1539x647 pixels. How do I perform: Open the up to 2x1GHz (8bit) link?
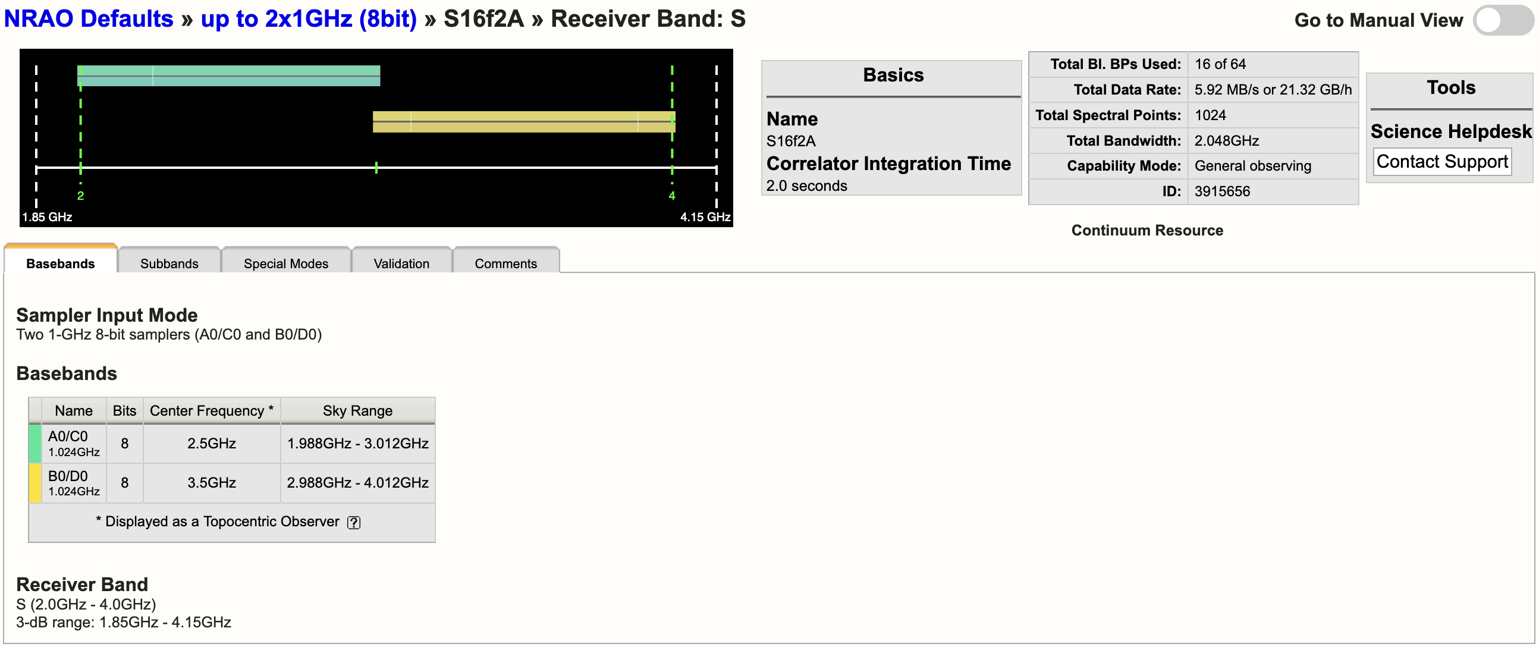pos(308,19)
